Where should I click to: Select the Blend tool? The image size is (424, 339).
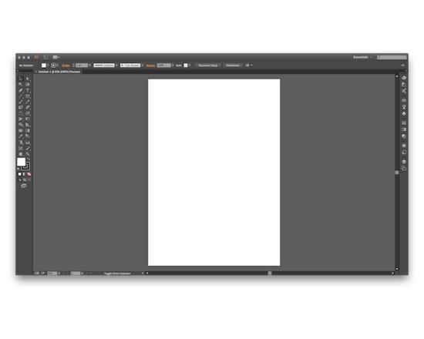click(28, 136)
